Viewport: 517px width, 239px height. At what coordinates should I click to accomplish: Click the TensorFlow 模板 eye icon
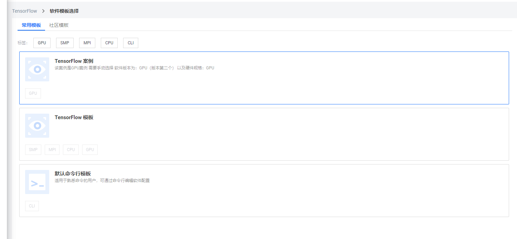(x=37, y=126)
